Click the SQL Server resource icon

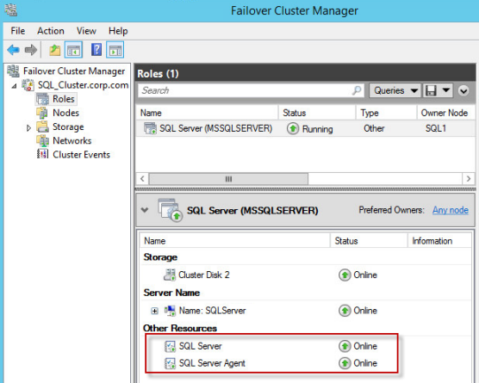click(170, 346)
